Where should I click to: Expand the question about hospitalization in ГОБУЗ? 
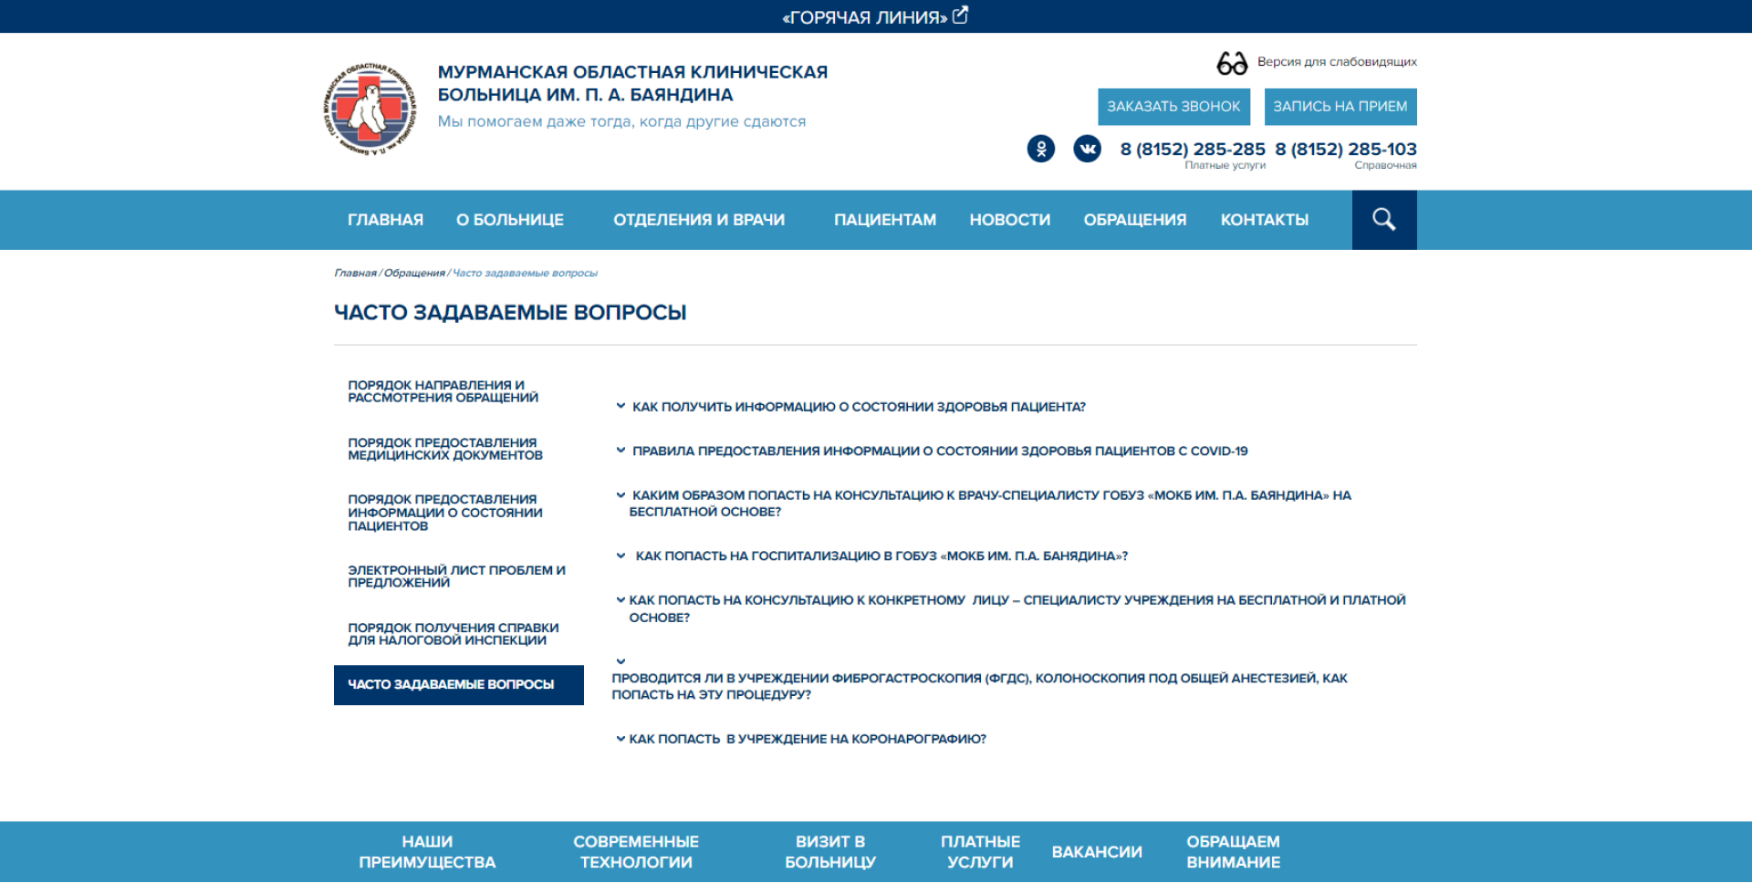tap(881, 556)
